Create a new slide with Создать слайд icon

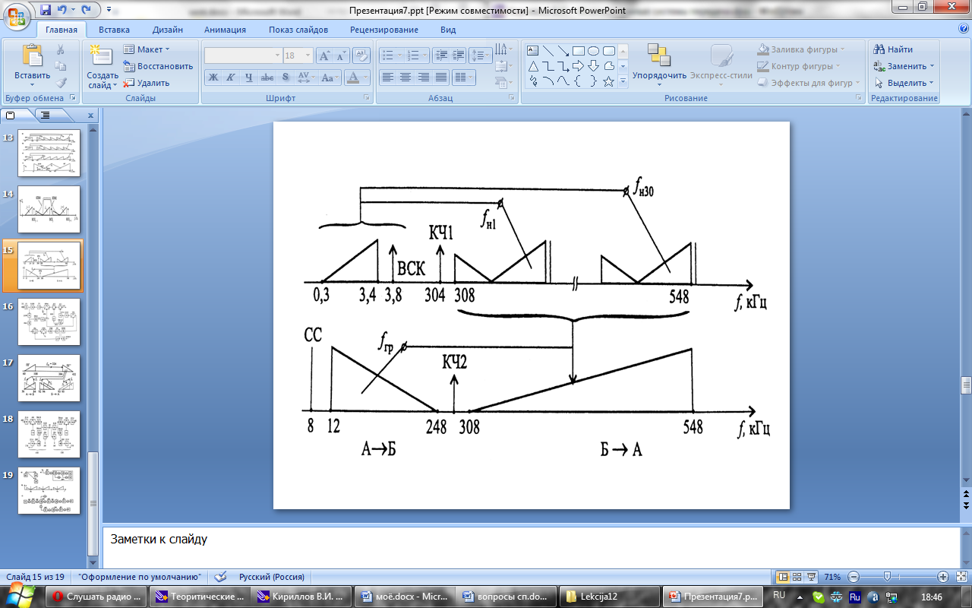pyautogui.click(x=102, y=55)
